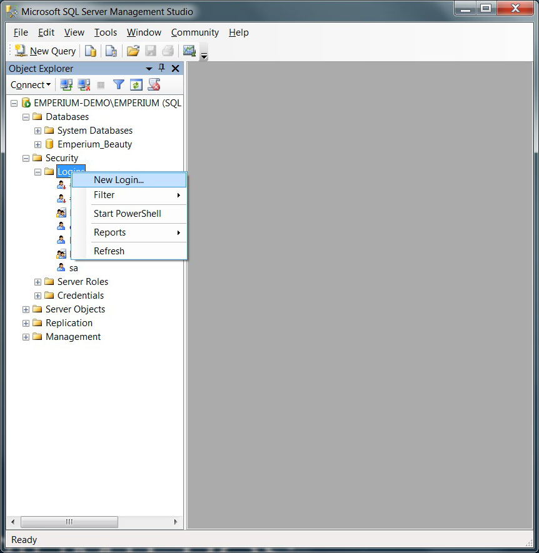The height and width of the screenshot is (553, 539).
Task: Click the horizontal scrollbar in Object Explorer
Action: (x=69, y=522)
